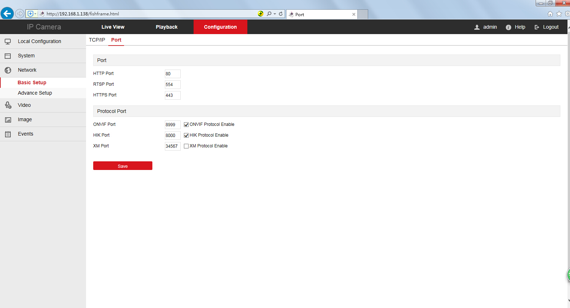Click the Help info icon

pos(508,27)
